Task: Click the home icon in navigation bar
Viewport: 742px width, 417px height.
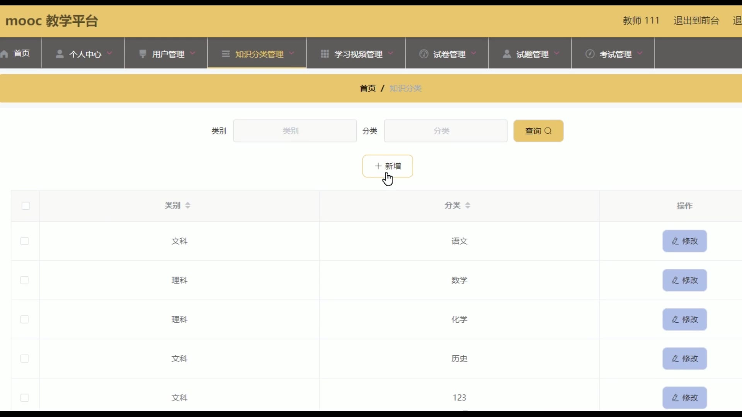Action: [x=5, y=54]
